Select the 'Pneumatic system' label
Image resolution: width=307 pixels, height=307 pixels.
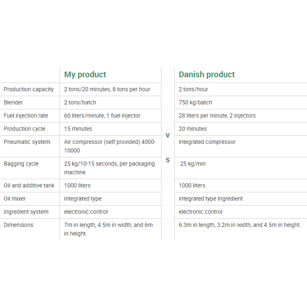click(27, 142)
